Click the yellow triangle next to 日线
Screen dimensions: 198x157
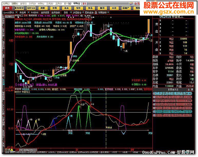pyautogui.click(x=12, y=150)
